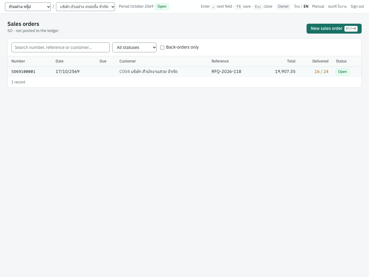Click the Delivered column header
Screen dimensions: 369x277
pos(320,61)
